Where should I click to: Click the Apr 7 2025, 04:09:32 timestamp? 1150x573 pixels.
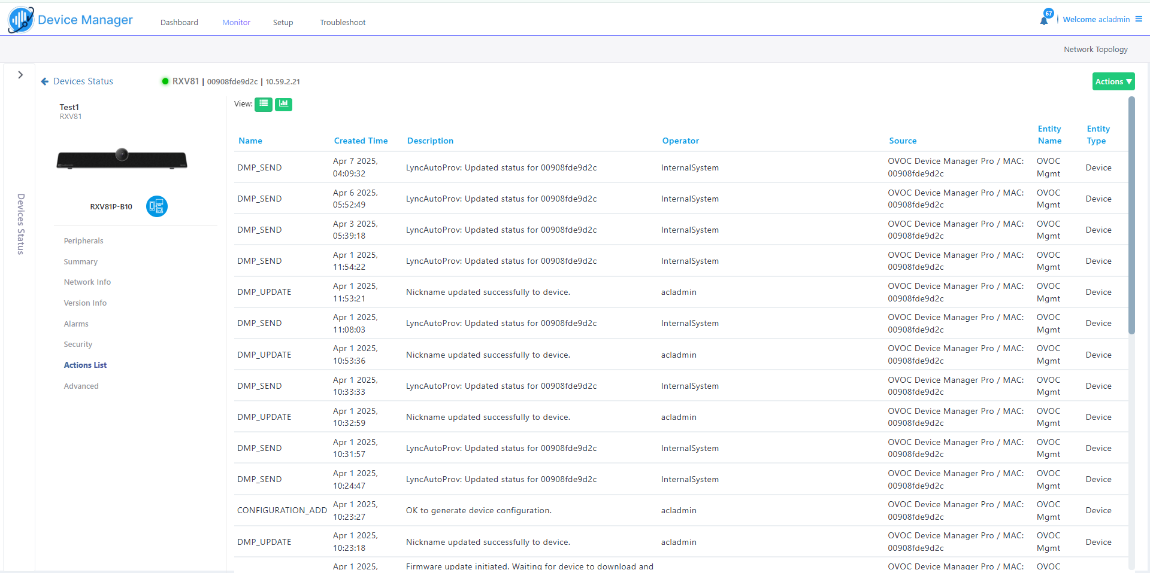[x=355, y=167]
